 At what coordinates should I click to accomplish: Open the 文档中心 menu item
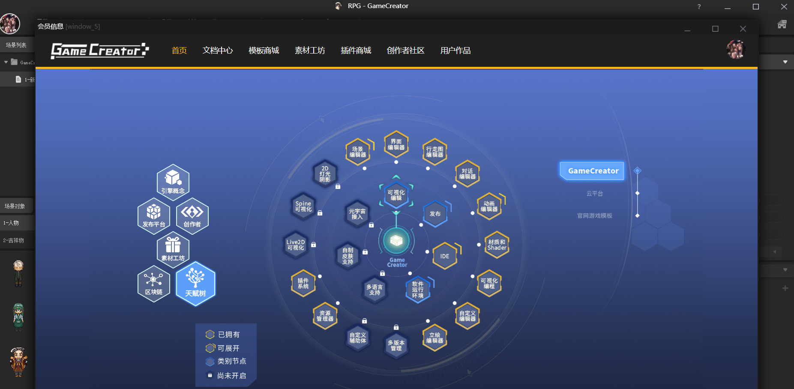(218, 51)
